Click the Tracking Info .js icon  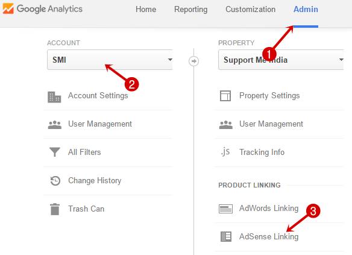pyautogui.click(x=225, y=152)
